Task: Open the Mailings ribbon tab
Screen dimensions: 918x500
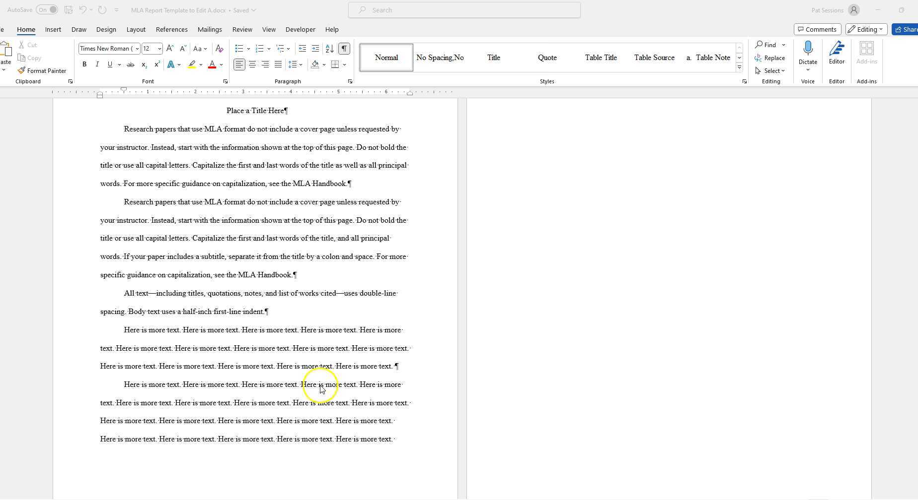Action: (x=209, y=29)
